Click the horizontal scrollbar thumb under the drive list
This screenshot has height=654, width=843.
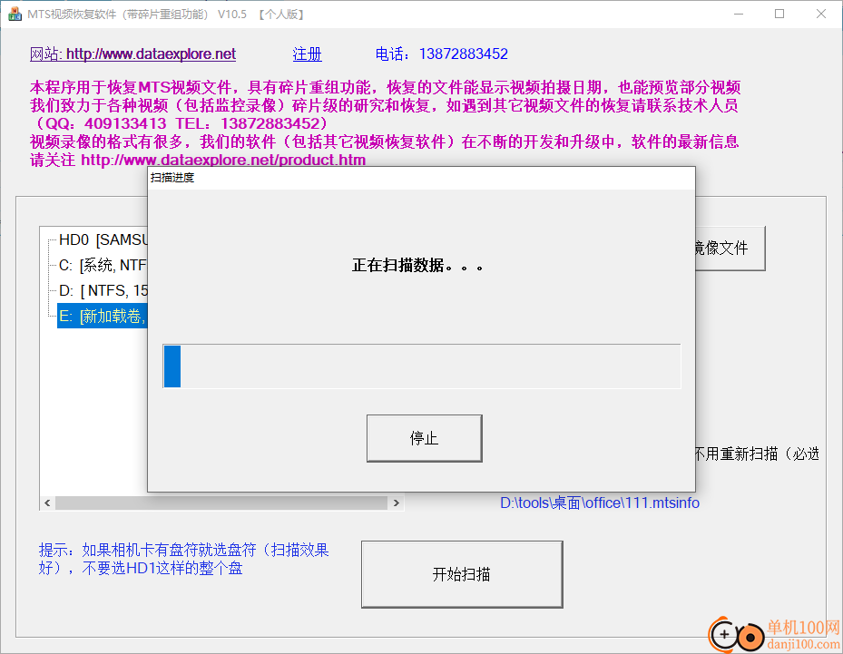tap(221, 503)
